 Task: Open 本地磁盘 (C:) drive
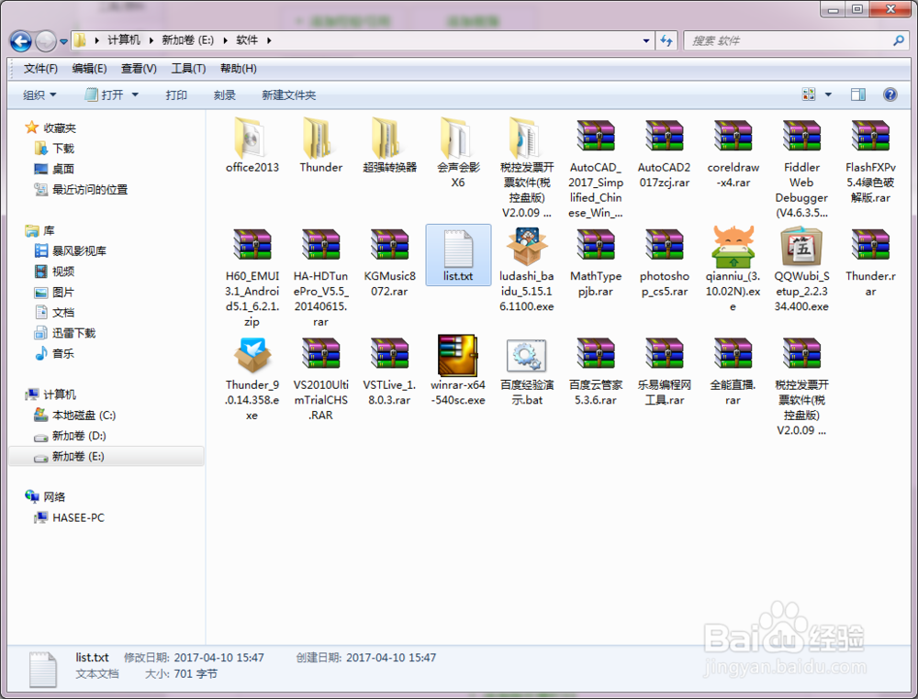click(75, 416)
